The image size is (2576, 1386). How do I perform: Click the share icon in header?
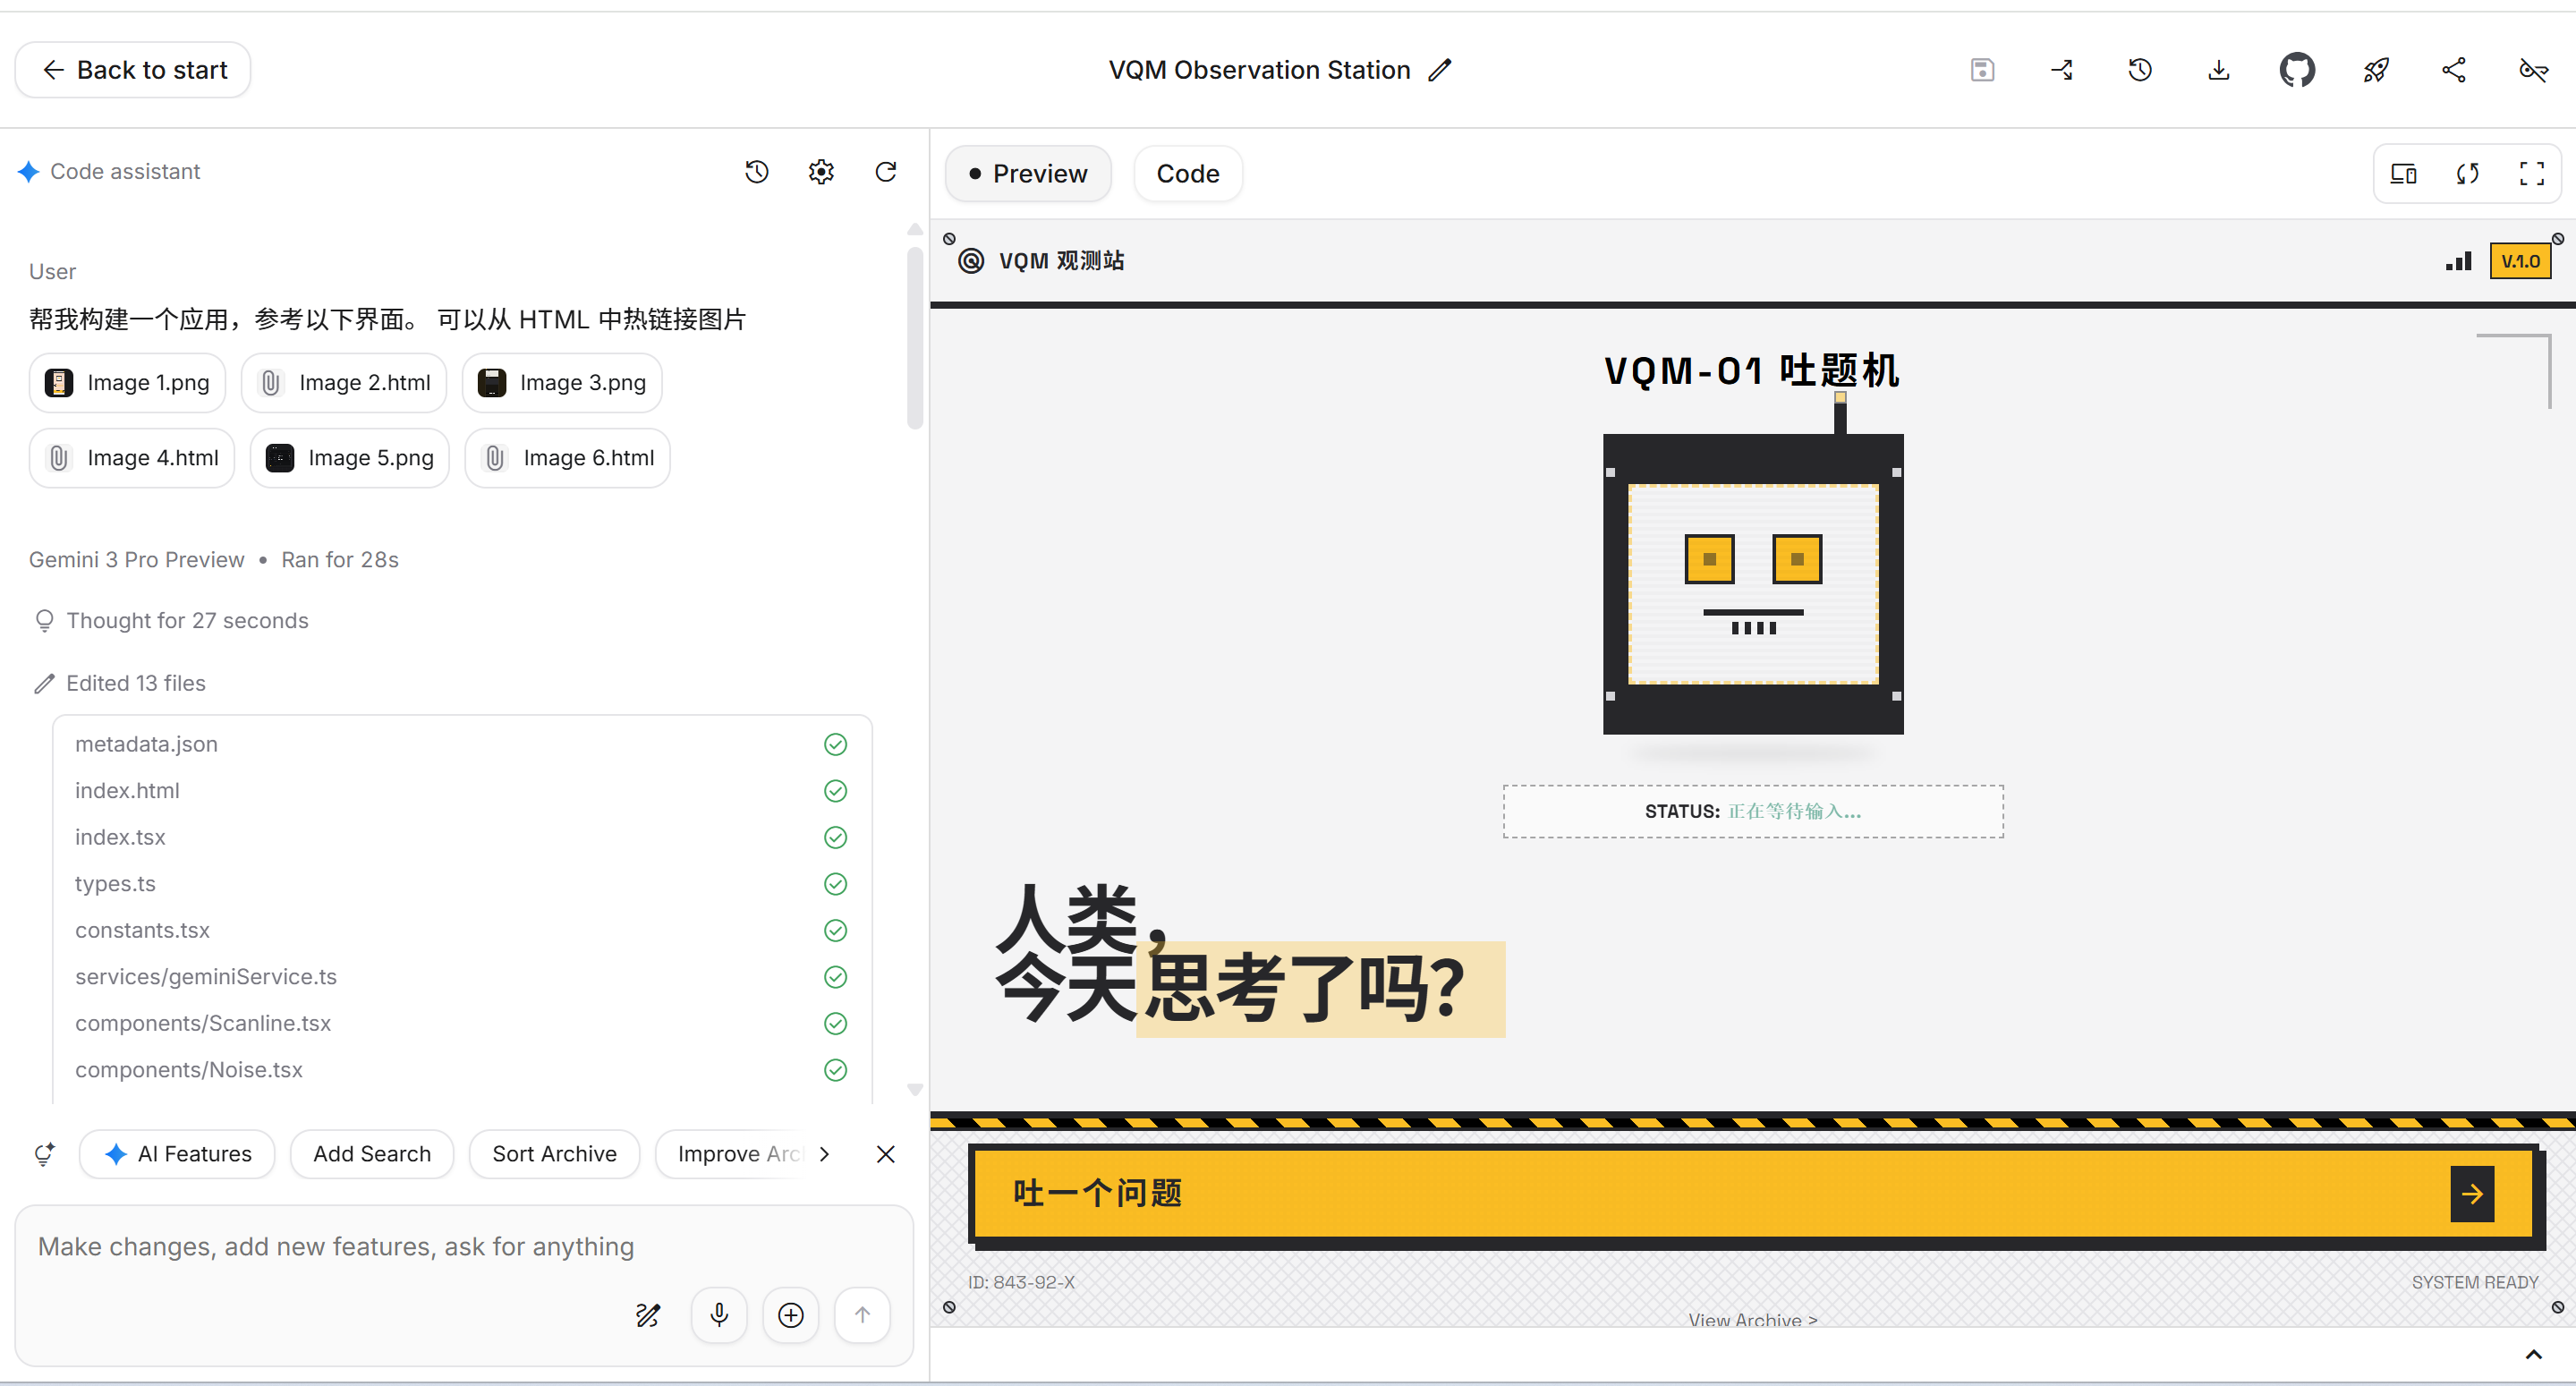pyautogui.click(x=2453, y=70)
